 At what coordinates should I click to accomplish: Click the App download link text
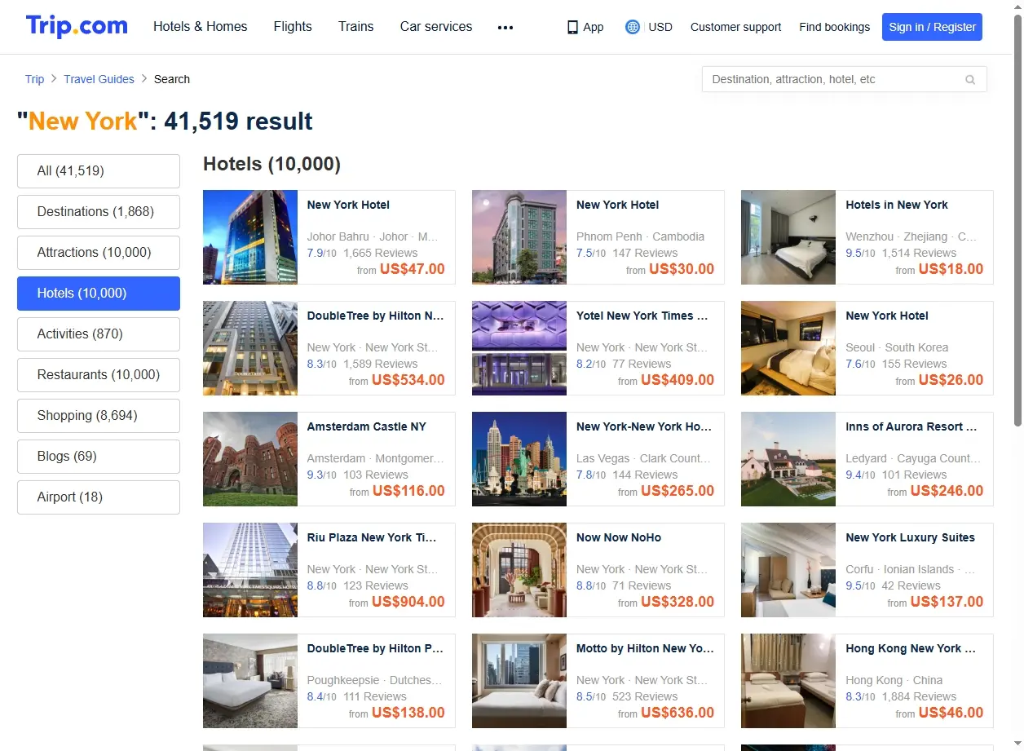(x=594, y=27)
